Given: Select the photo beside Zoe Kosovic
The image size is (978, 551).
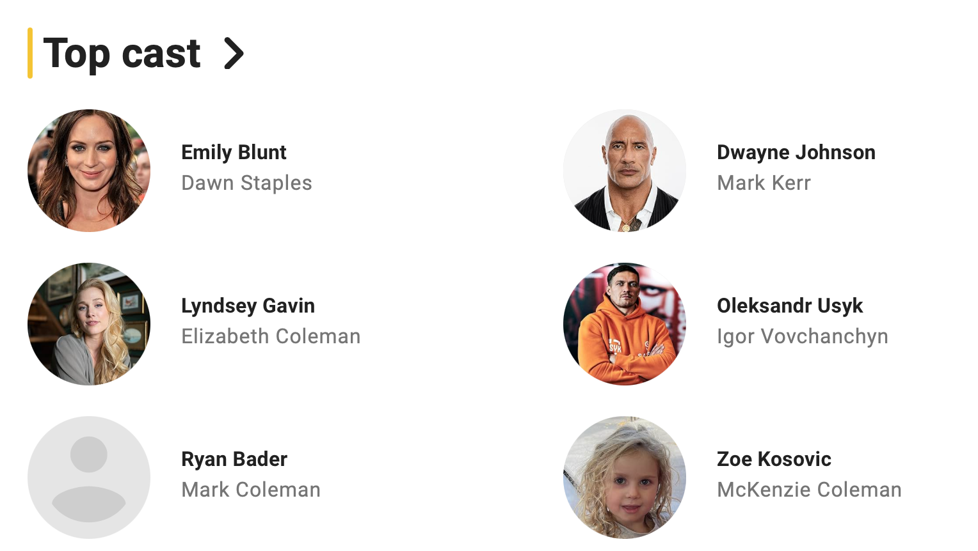Looking at the screenshot, I should (x=625, y=477).
